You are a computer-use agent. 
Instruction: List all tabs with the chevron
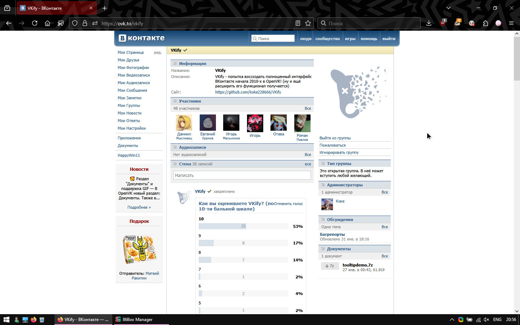(x=448, y=8)
